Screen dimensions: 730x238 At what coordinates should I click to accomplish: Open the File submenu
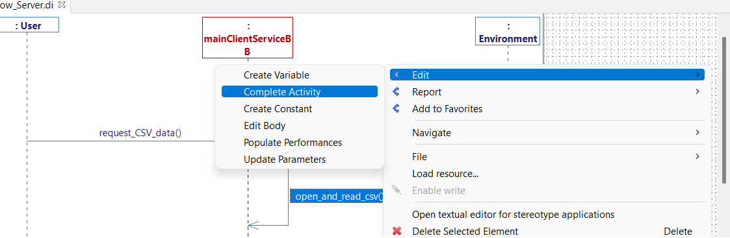(x=547, y=157)
